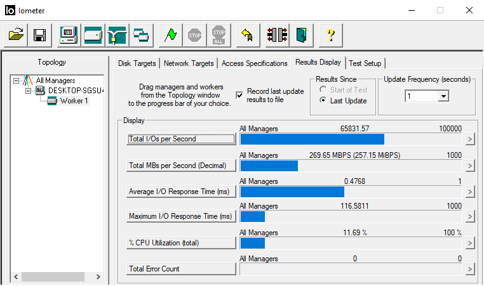The width and height of the screenshot is (484, 286).
Task: Start a new manager
Action: pos(69,35)
